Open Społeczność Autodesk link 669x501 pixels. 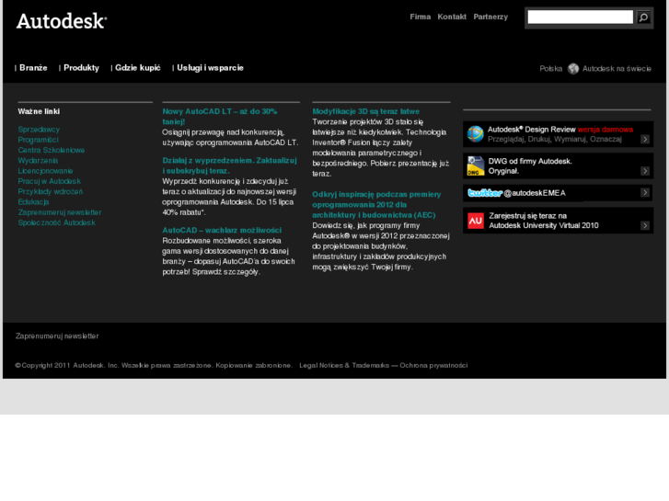pos(56,222)
